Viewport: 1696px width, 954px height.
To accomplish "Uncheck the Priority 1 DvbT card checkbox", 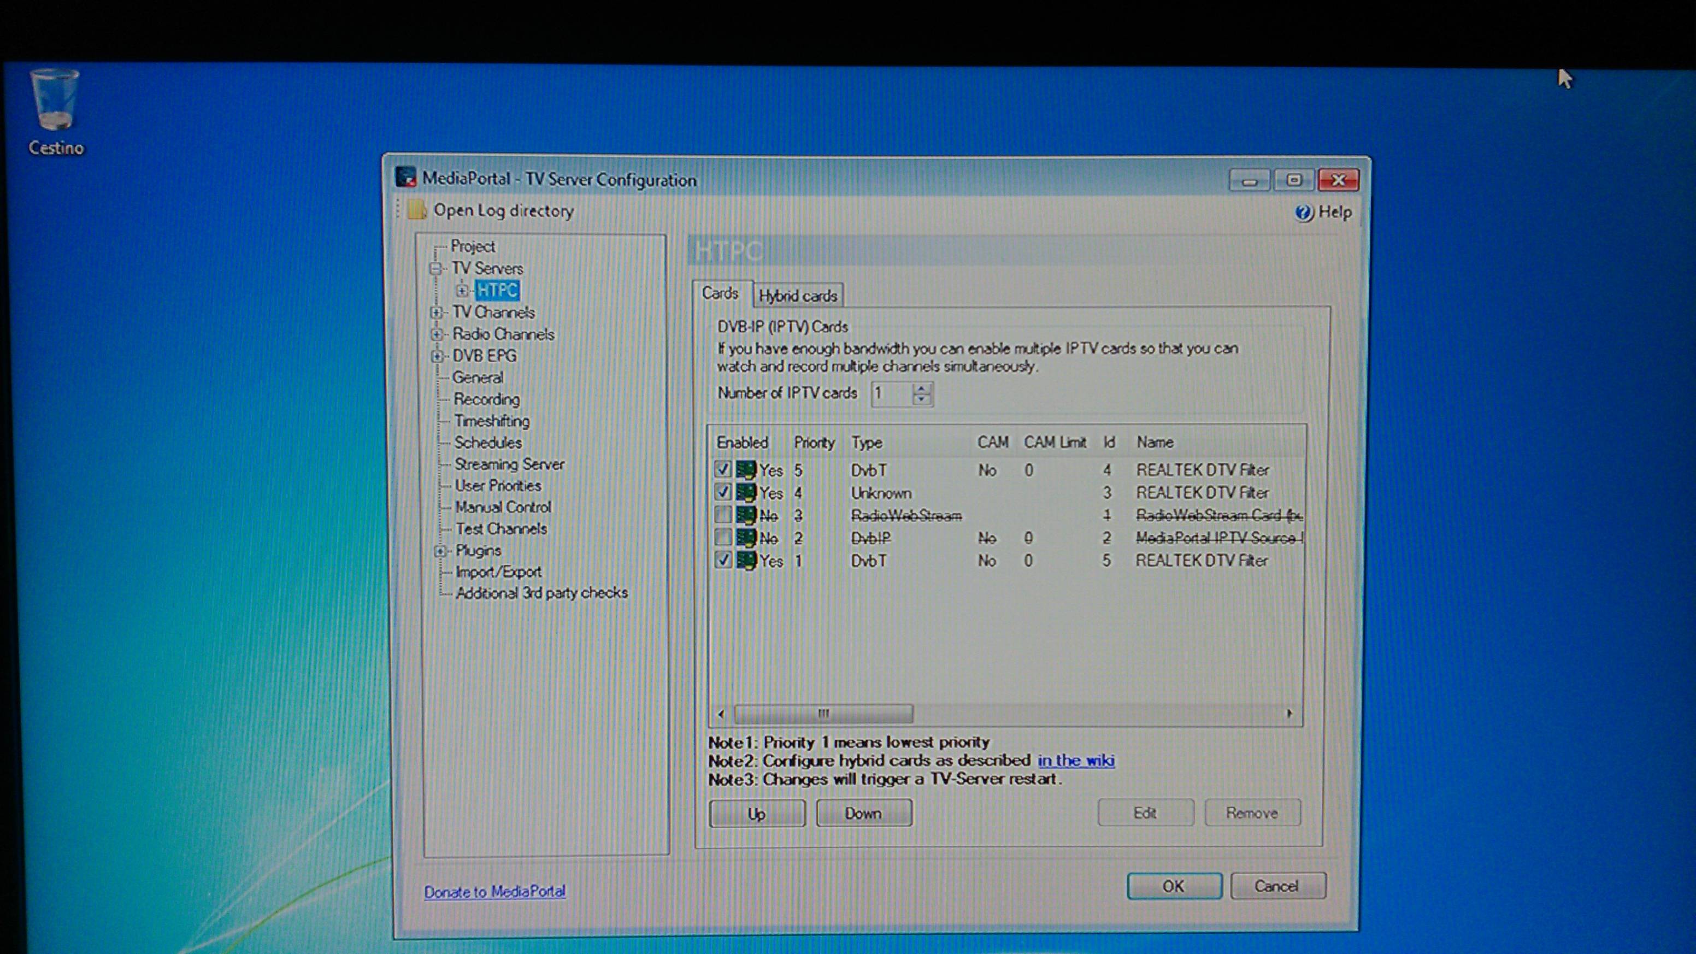I will [x=722, y=560].
